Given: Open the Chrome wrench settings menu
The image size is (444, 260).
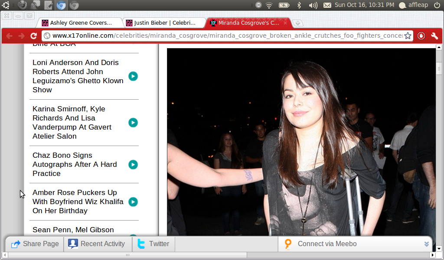Looking at the screenshot, I should click(434, 36).
